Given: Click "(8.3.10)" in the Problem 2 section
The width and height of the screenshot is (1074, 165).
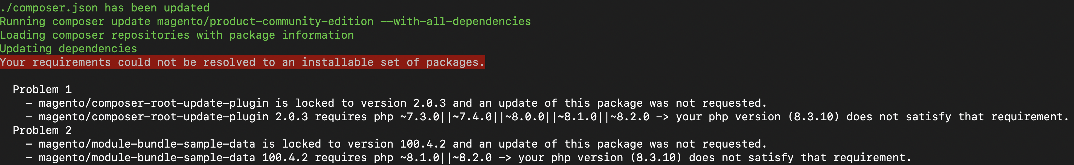Looking at the screenshot, I should point(655,158).
